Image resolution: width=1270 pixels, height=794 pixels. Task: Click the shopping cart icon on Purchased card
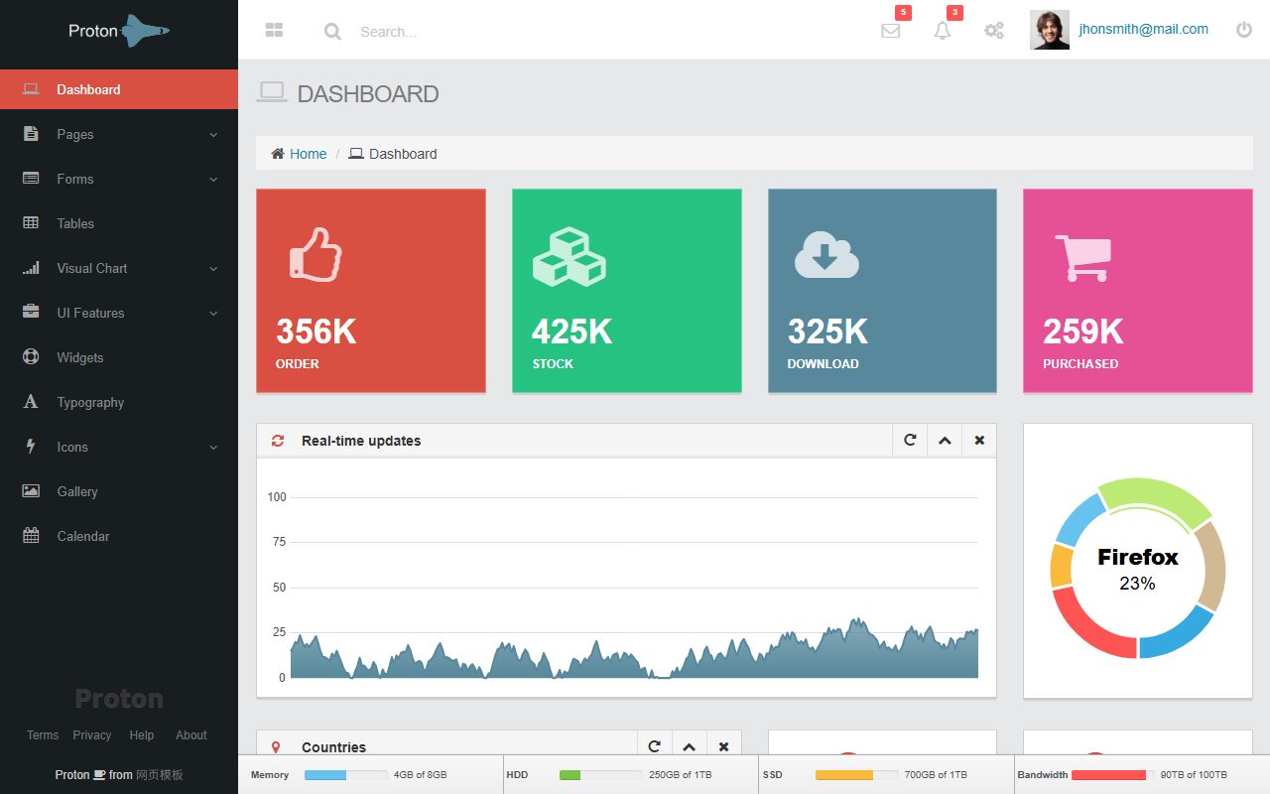tap(1082, 258)
